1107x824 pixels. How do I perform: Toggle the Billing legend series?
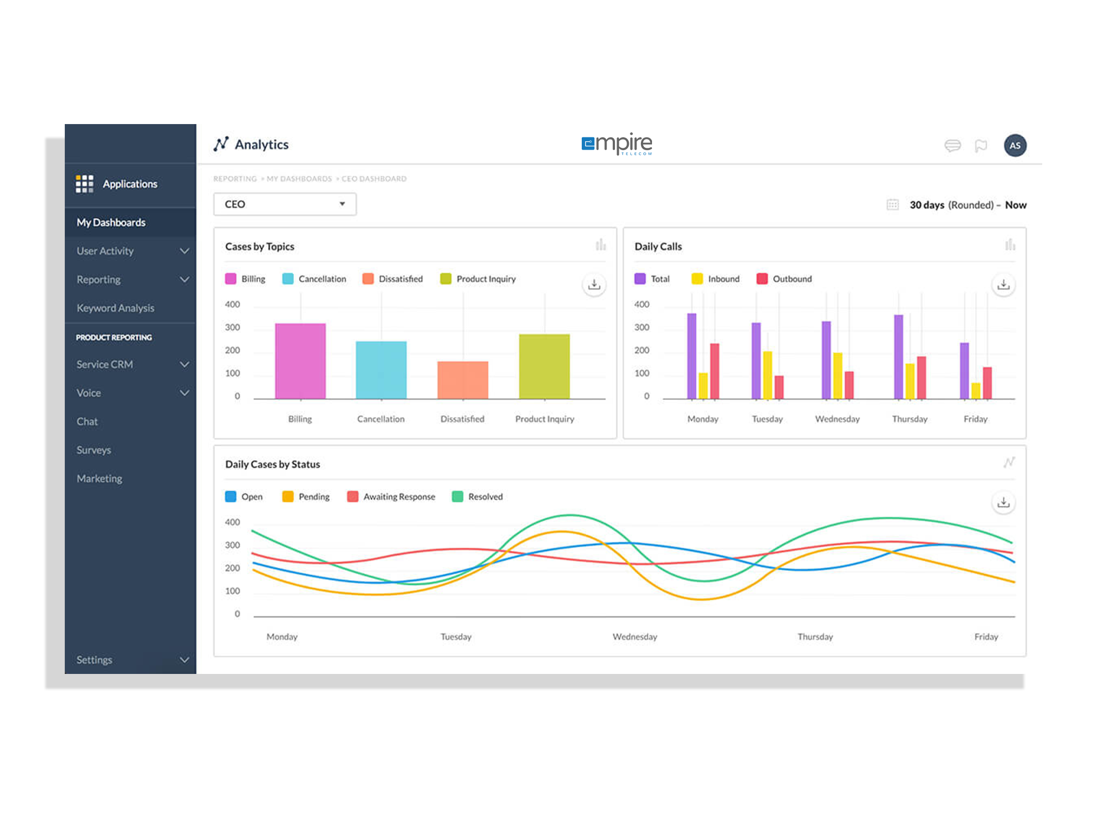[245, 279]
